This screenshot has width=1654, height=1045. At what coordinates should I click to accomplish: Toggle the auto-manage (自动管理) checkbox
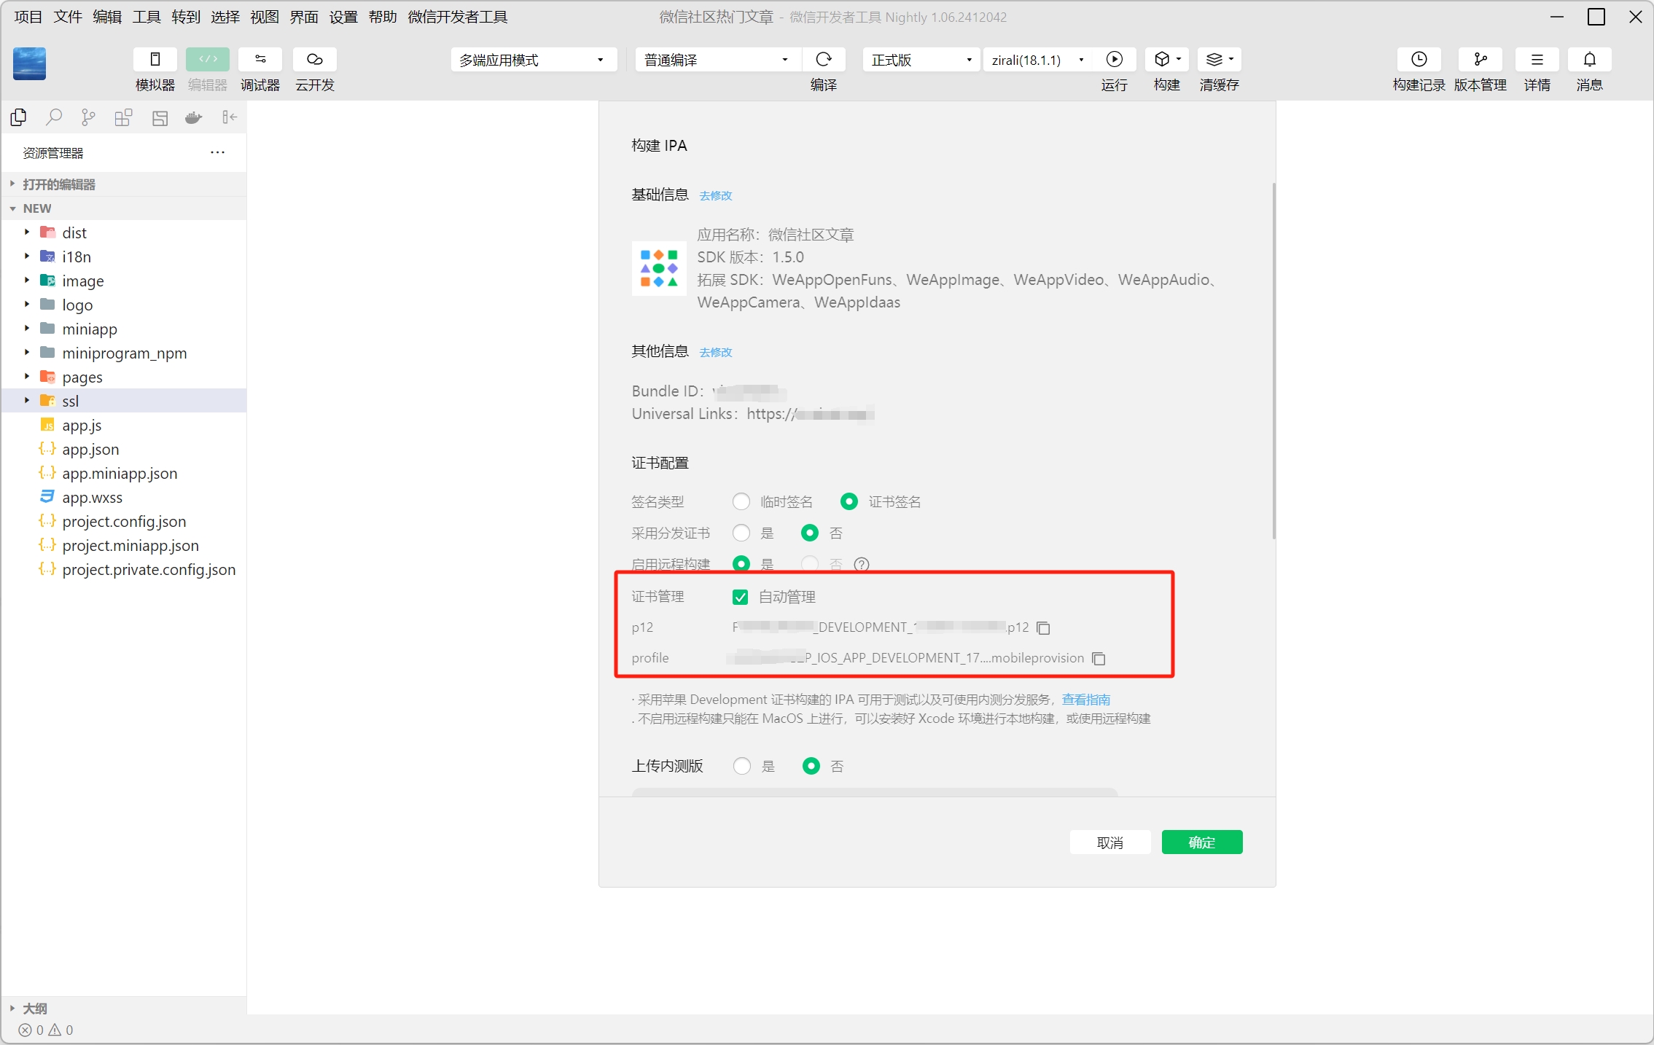pos(740,598)
